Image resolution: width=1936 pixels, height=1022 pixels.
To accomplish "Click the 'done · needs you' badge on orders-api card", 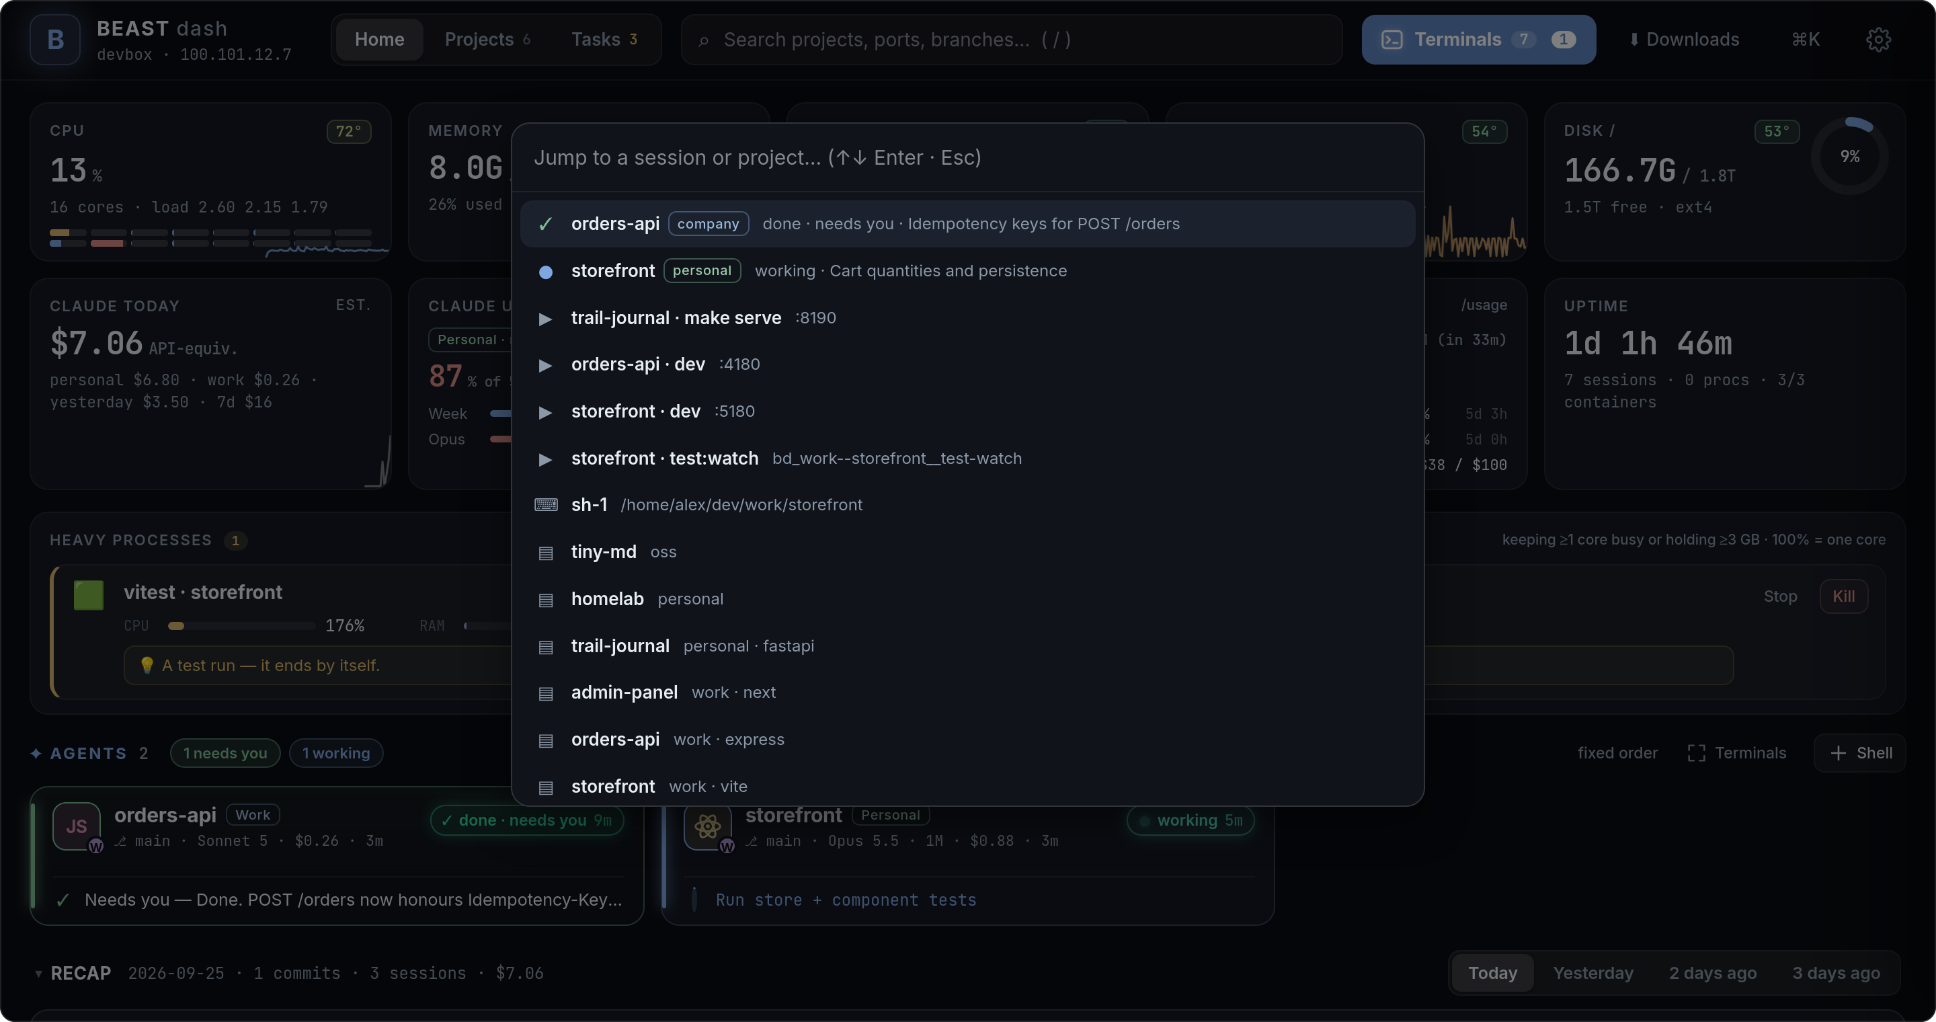I will [527, 820].
